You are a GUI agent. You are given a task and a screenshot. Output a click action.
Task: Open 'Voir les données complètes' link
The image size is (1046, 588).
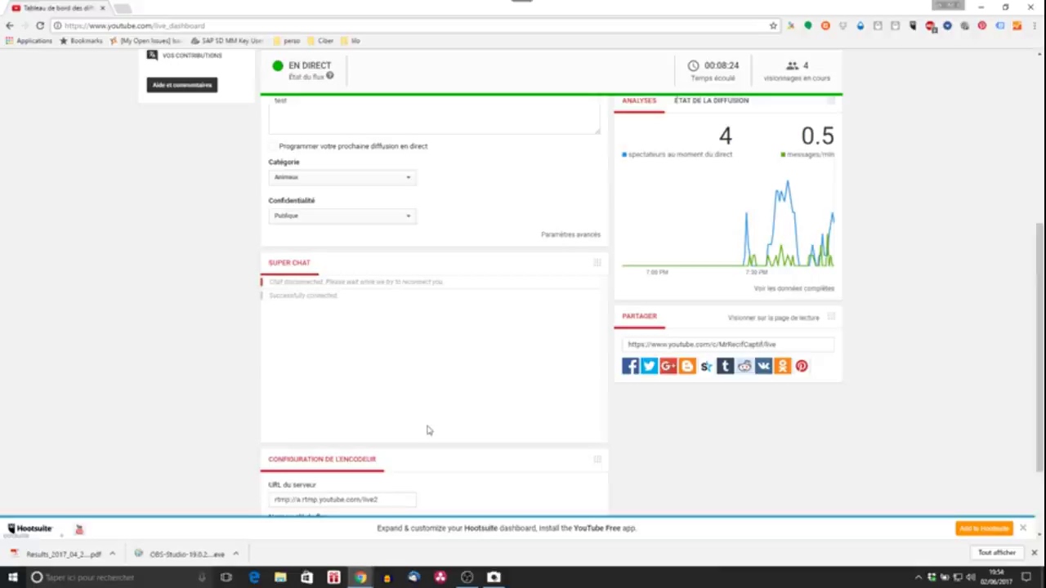tap(793, 288)
